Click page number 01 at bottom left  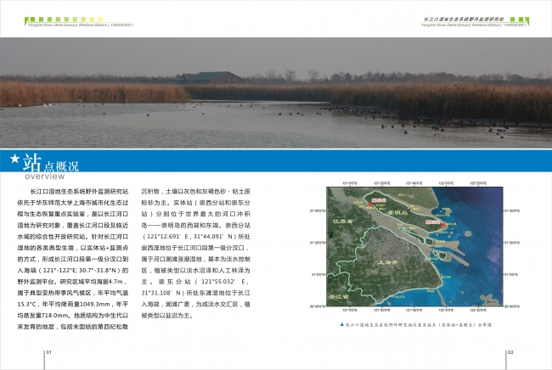click(48, 351)
